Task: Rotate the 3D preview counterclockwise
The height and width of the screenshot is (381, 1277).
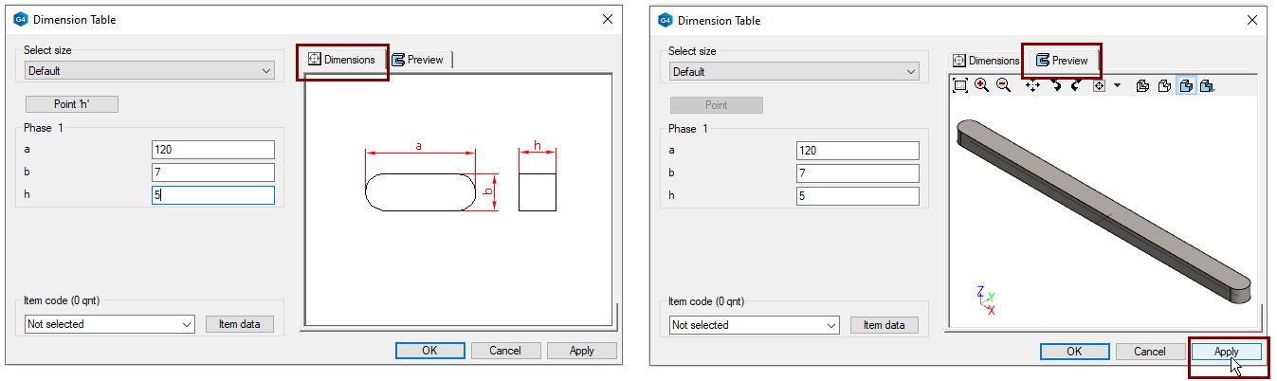Action: [x=1055, y=86]
